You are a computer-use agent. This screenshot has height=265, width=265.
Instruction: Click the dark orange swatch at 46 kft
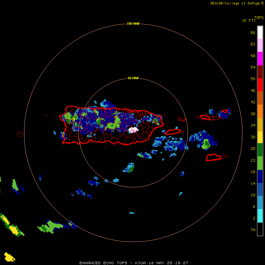click(260, 98)
